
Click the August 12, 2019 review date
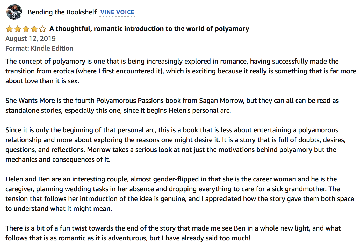pyautogui.click(x=31, y=39)
